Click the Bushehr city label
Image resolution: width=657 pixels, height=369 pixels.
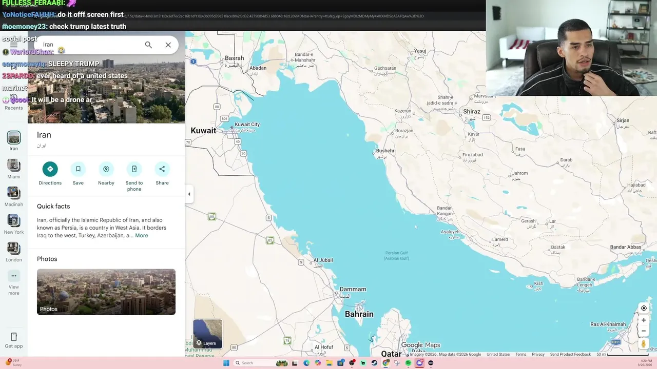click(385, 151)
